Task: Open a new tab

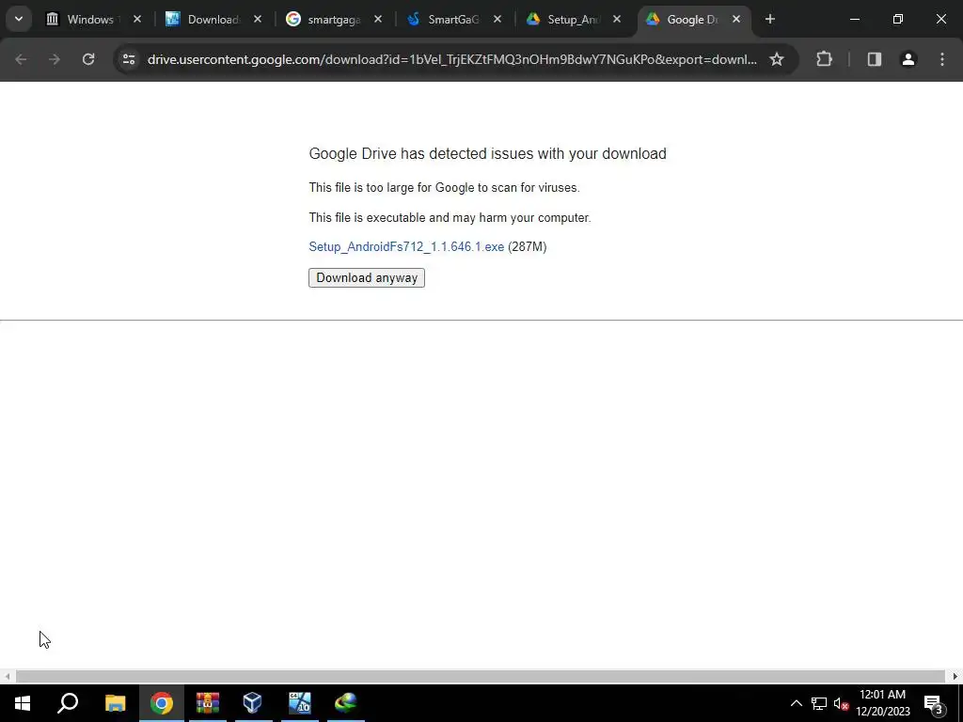Action: 770,19
